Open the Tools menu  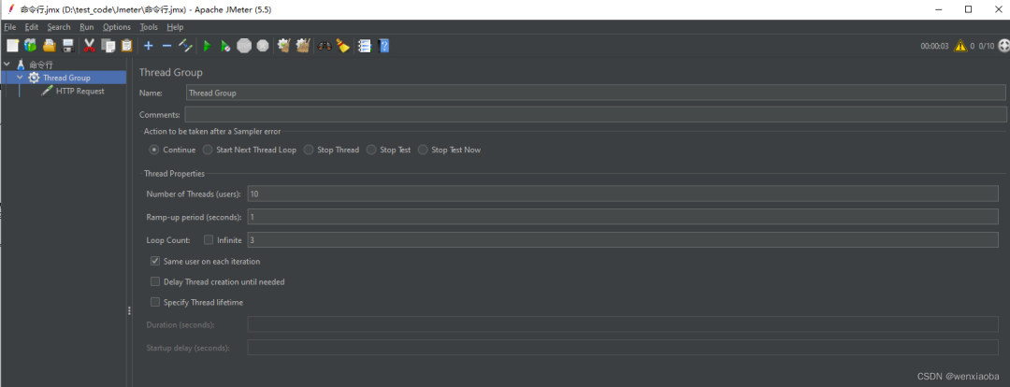pos(149,27)
